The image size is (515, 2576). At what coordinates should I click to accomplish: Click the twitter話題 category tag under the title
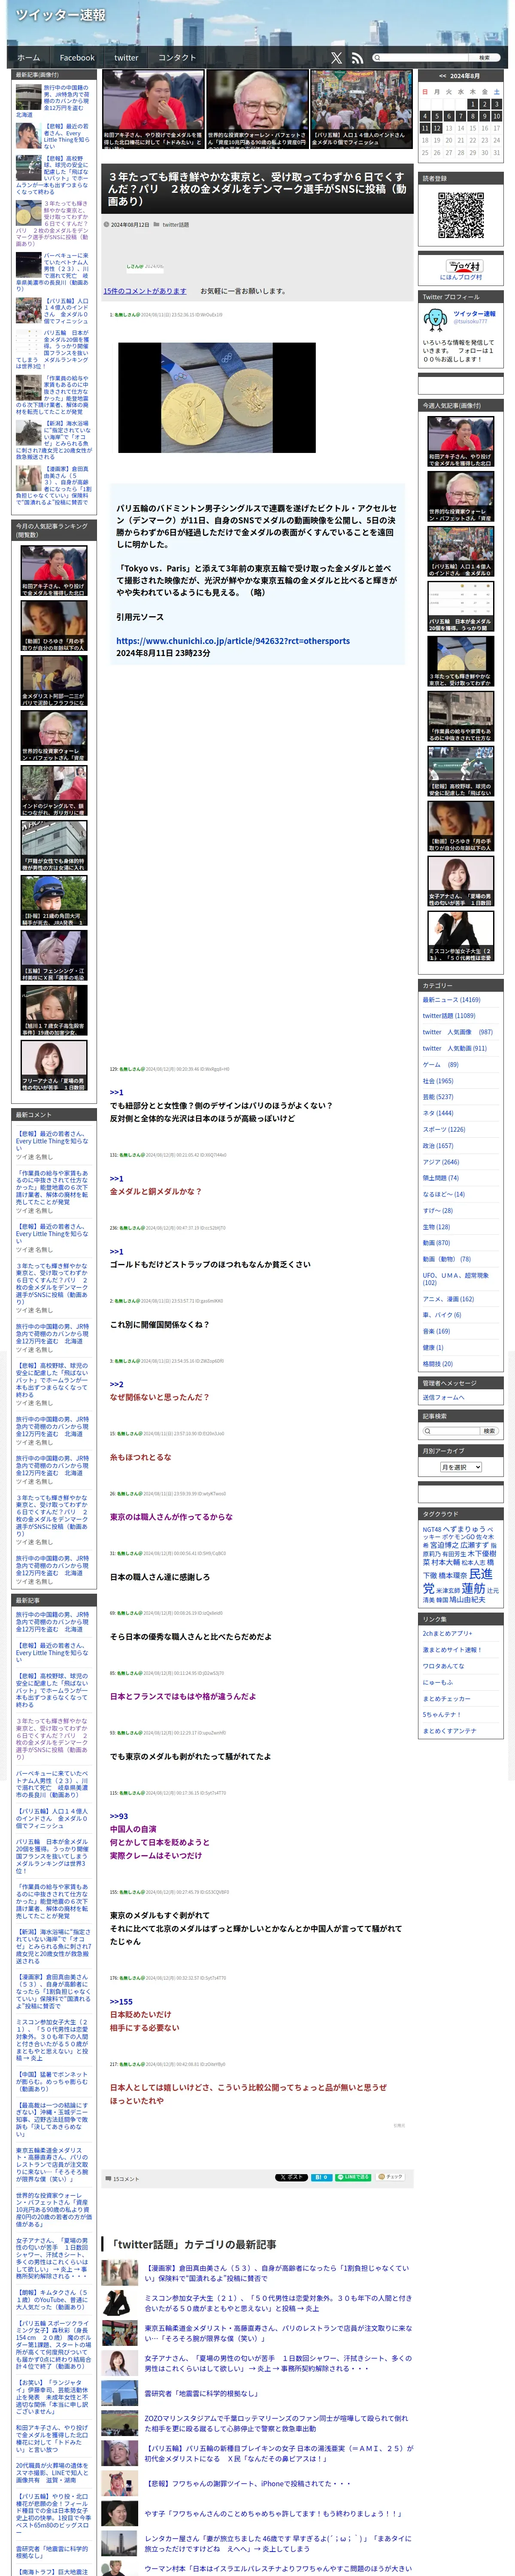175,225
